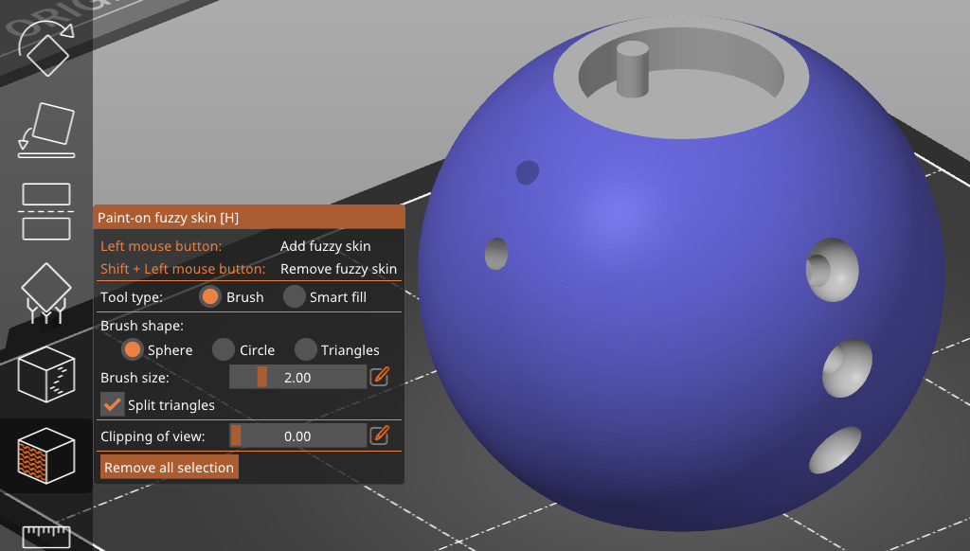Screen dimensions: 970x551
Task: Select the Sphere brush shape
Action: [133, 349]
